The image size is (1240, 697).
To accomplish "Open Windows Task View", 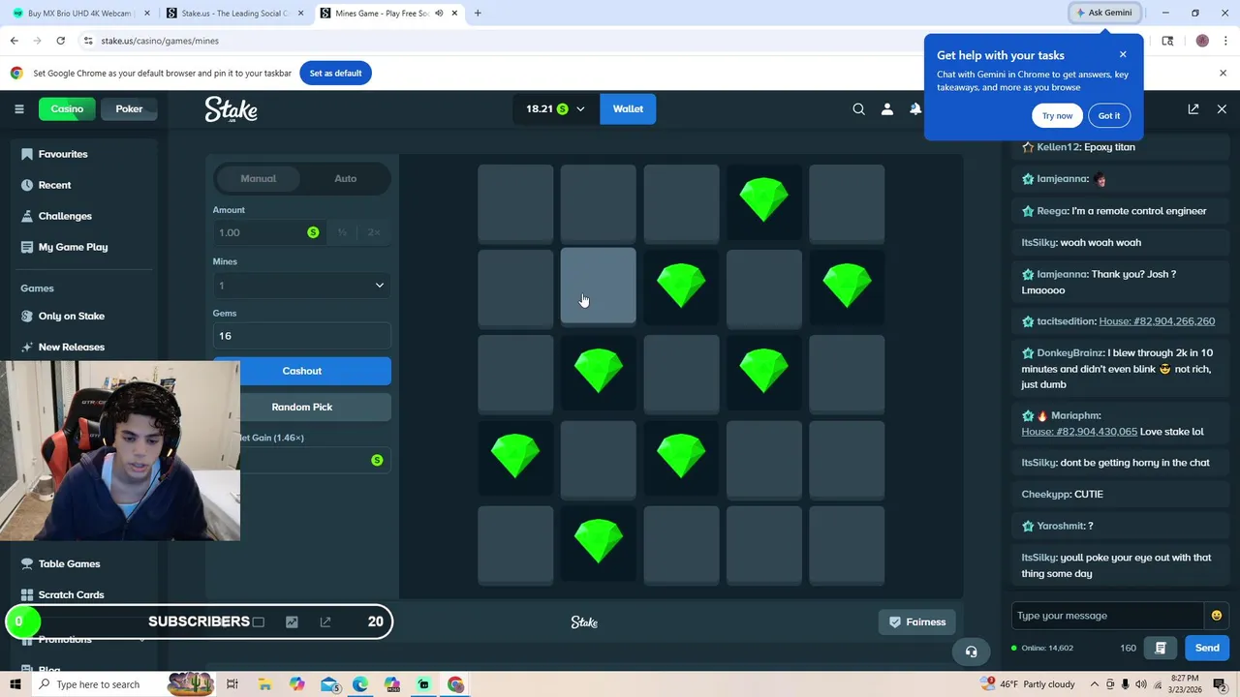I will tap(232, 684).
